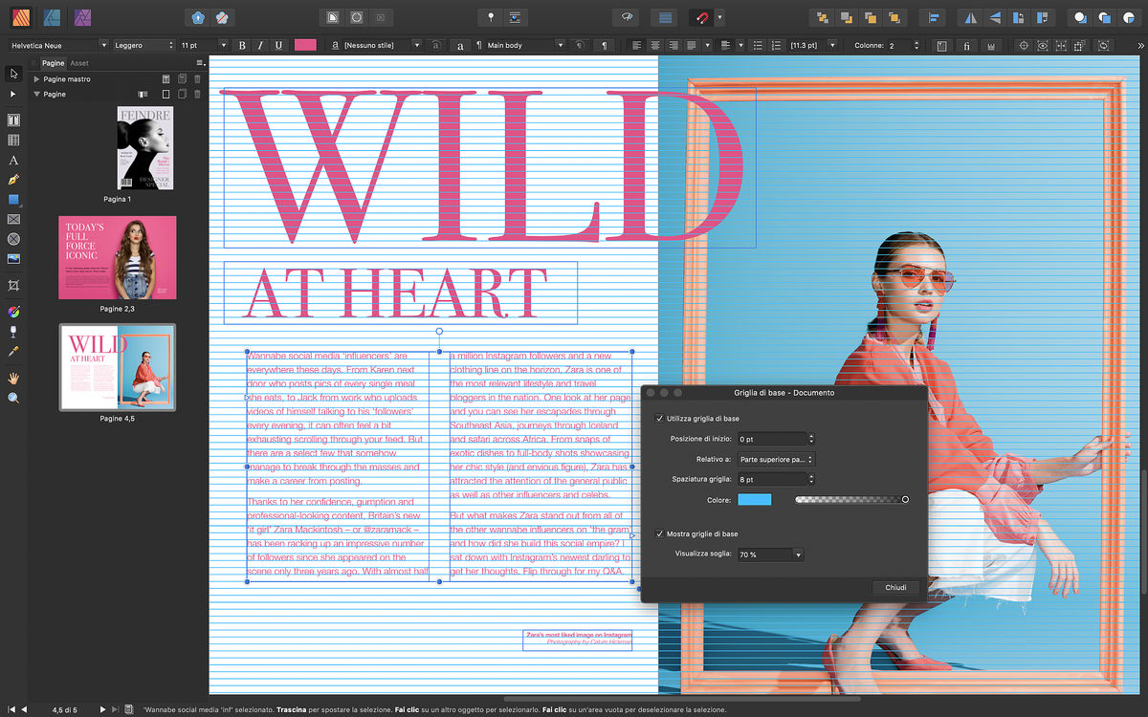Screen dimensions: 1148x717
Task: Choose the Table tool
Action: coord(13,141)
